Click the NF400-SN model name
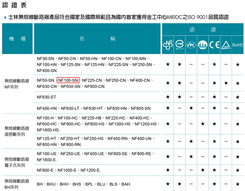Image resolution: width=245 pixels, height=191 pixels. pos(47,71)
